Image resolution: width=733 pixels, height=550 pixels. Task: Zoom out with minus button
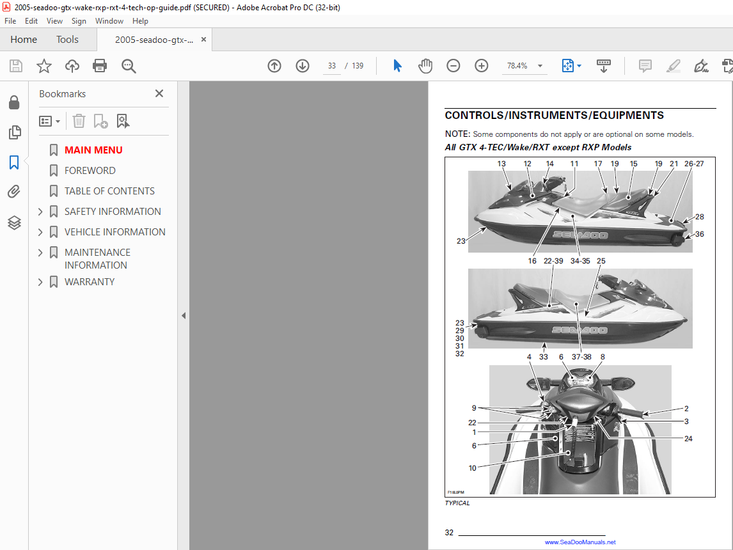coord(453,66)
